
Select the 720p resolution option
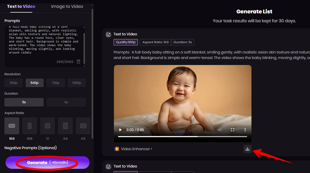click(55, 83)
